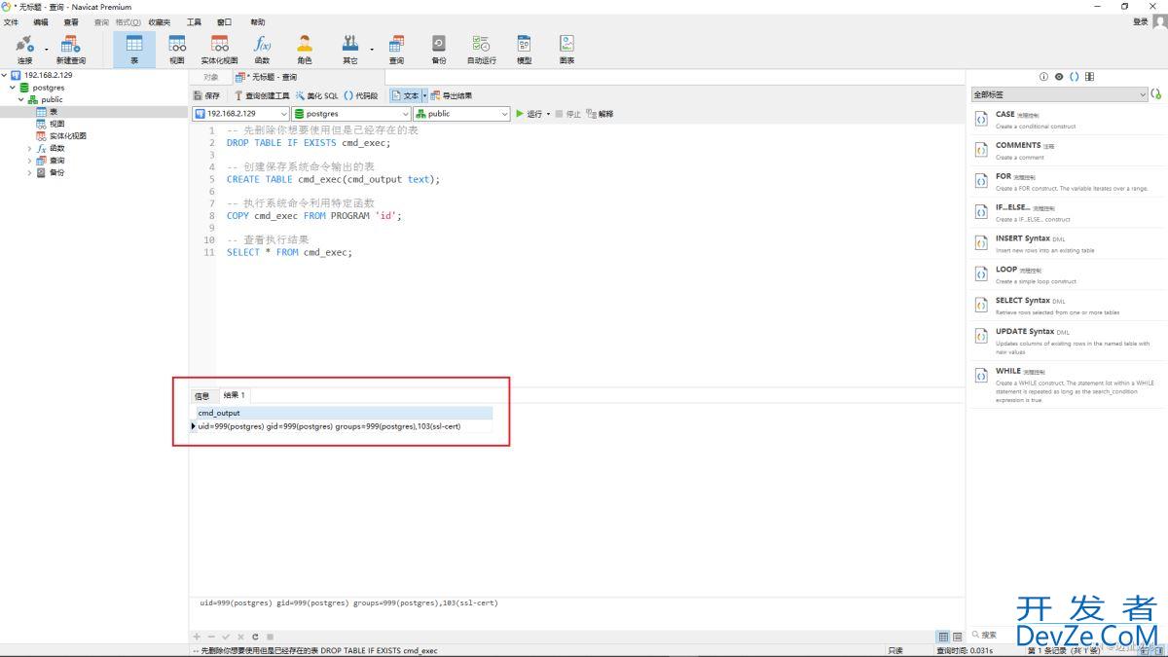Open the 编辑 (Edit) menu
This screenshot has height=657, width=1168.
40,21
